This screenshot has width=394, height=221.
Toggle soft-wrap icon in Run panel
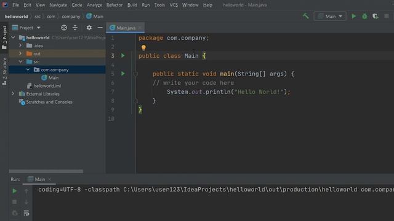(x=26, y=213)
